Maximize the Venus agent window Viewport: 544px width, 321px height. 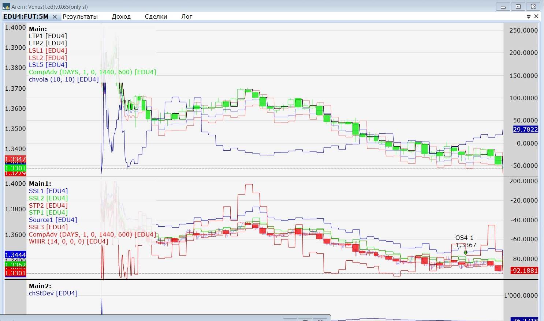tap(518, 7)
